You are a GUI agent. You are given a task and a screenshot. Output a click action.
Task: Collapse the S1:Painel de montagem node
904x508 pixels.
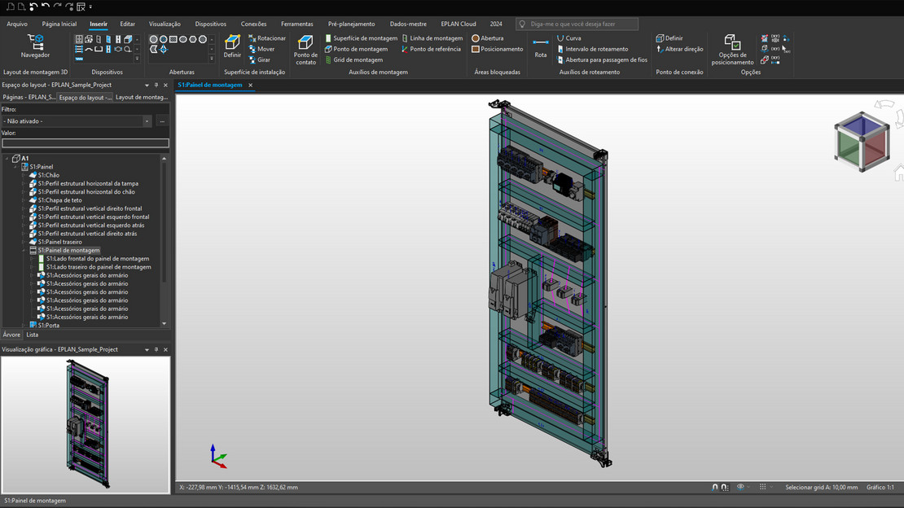[24, 251]
